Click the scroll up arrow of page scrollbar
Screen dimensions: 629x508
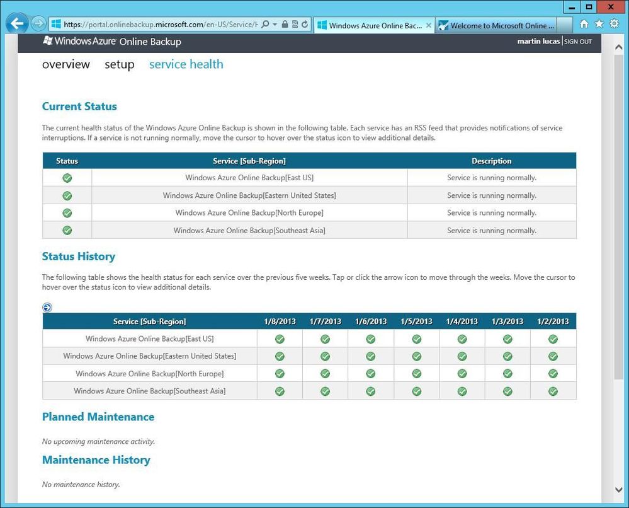618,47
